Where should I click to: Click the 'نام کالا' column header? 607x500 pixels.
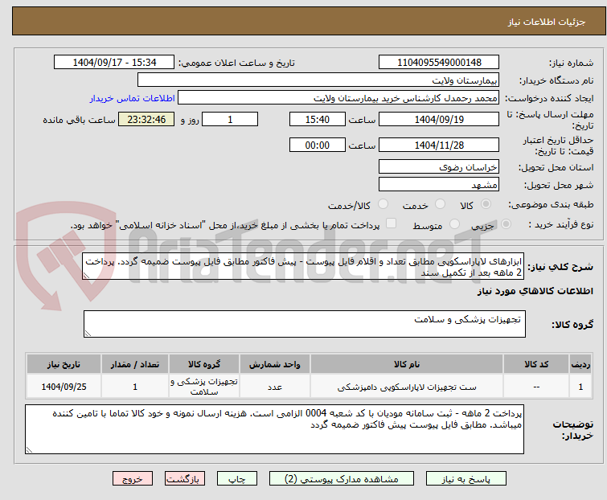(407, 364)
